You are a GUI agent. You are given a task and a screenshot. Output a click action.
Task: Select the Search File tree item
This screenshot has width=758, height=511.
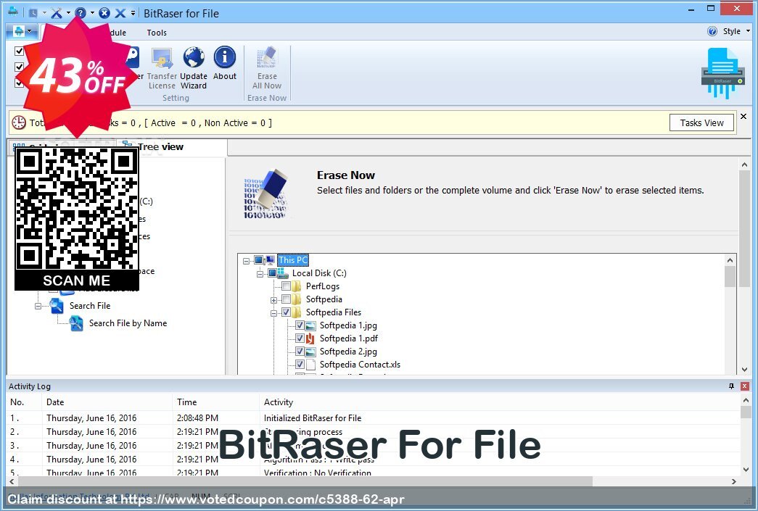coord(90,306)
